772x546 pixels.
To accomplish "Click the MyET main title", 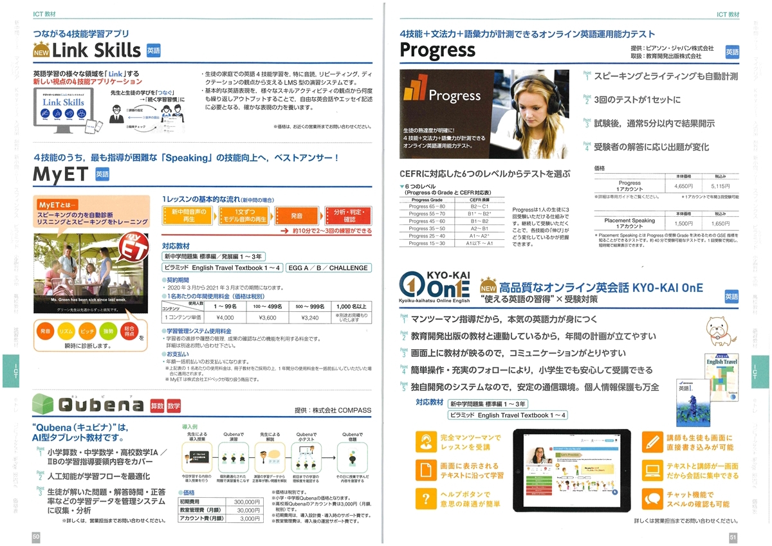I will pos(60,174).
